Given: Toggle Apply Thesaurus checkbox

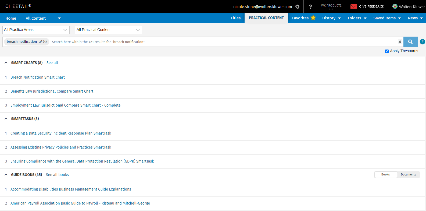Looking at the screenshot, I should (387, 51).
